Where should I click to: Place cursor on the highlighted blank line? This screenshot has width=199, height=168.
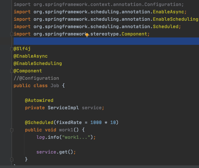[106, 41]
